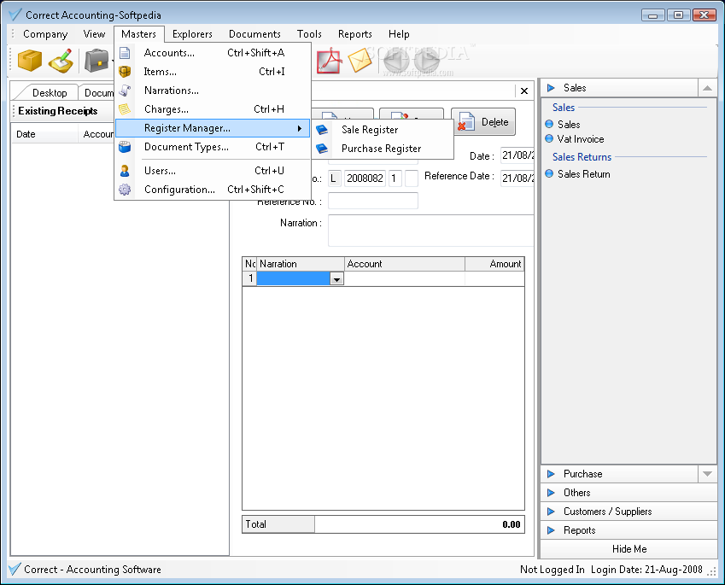725x585 pixels.
Task: Click the Accounts menu entry icon
Action: [125, 53]
